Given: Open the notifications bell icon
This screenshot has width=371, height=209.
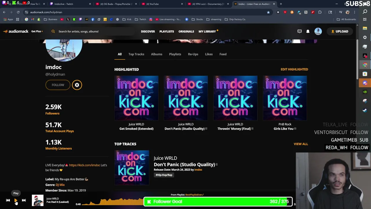Looking at the screenshot, I should pos(308,31).
